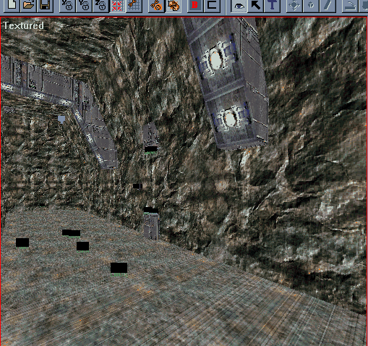
Task: Toggle the eye view mode button
Action: pyautogui.click(x=239, y=5)
